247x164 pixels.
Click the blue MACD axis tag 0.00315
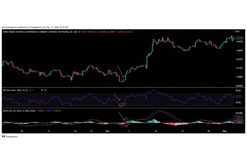pyautogui.click(x=239, y=116)
